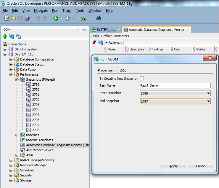The height and width of the screenshot is (188, 219).
Task: Sort by the Status column header
Action: click(x=203, y=49)
